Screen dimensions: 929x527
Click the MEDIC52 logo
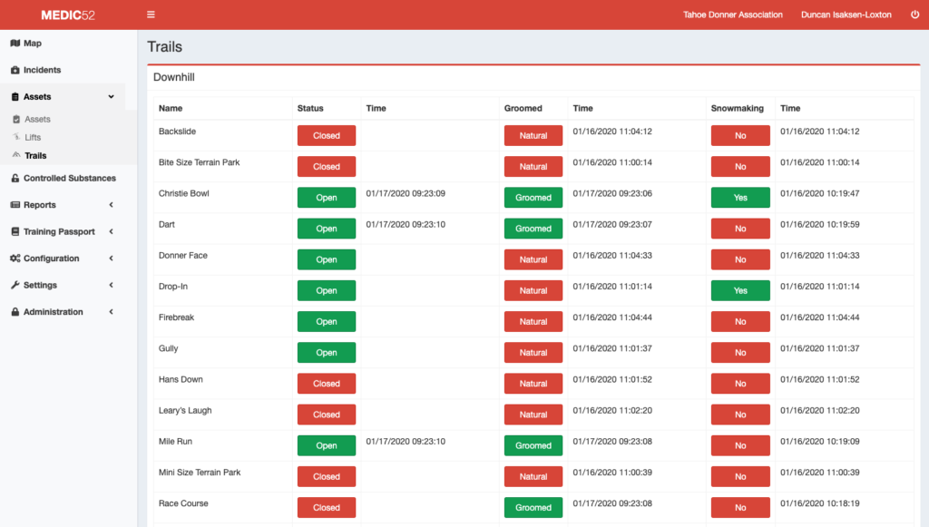click(x=68, y=15)
